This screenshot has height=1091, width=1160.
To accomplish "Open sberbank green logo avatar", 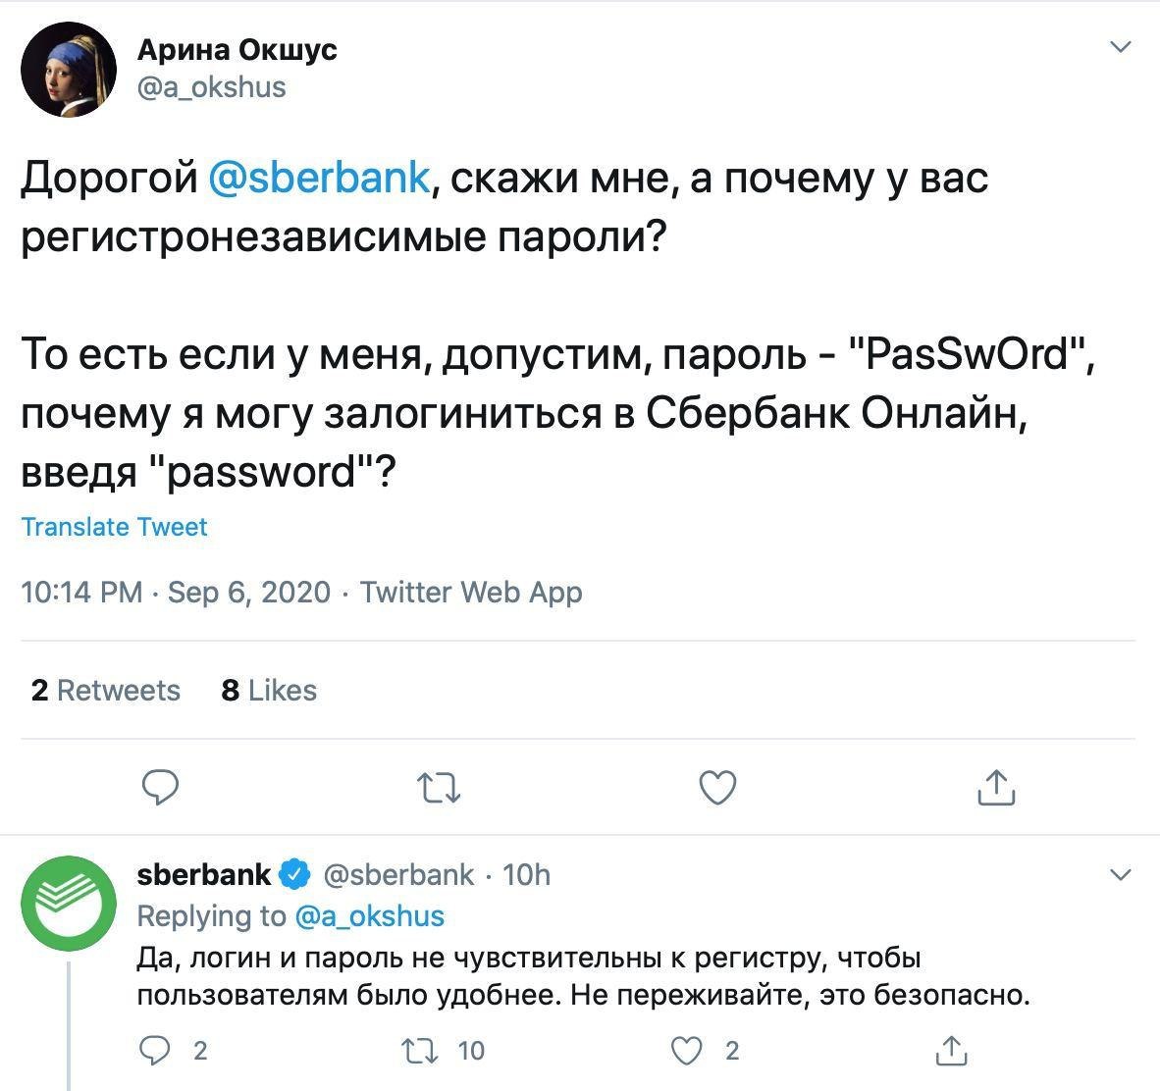I will click(x=69, y=904).
